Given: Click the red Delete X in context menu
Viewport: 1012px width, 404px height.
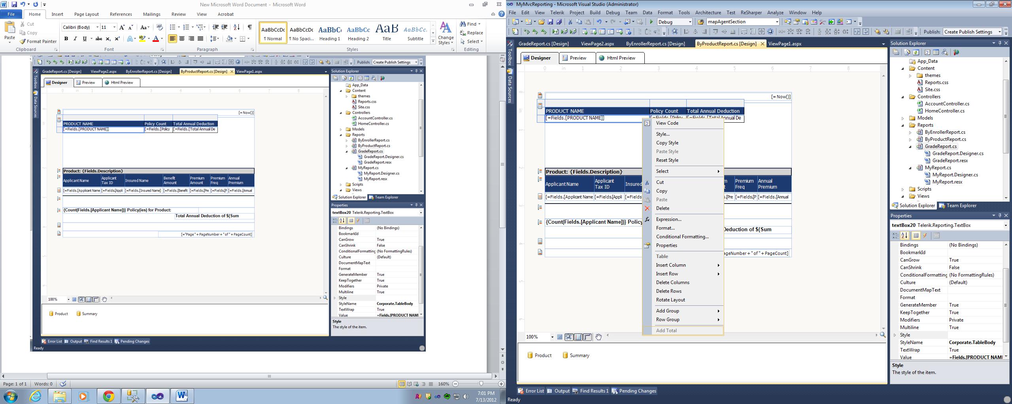Looking at the screenshot, I should point(647,208).
